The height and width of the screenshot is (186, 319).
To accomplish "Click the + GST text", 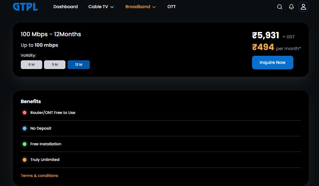I will coord(289,37).
